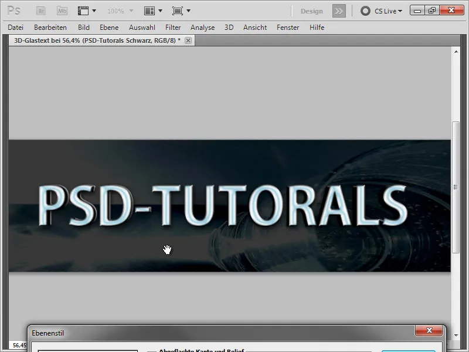Launch Mini Bridge via Mb icon
469x352 pixels.
click(x=62, y=11)
